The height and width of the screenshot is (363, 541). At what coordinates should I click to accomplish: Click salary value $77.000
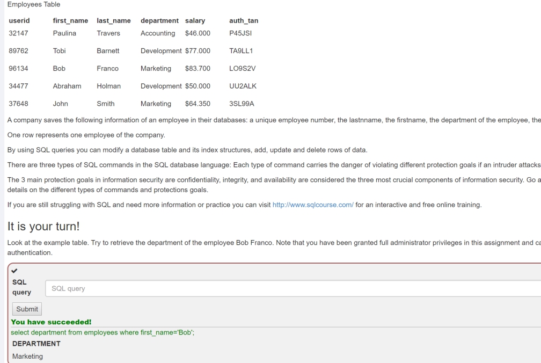198,50
